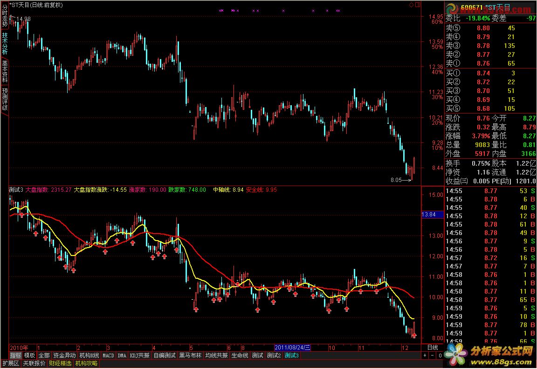Switch to 资金异动 indicator

[64, 356]
